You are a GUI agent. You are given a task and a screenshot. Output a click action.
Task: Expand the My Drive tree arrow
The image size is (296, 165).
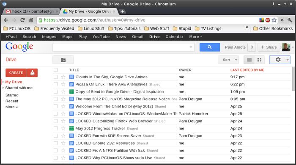(x=3, y=82)
